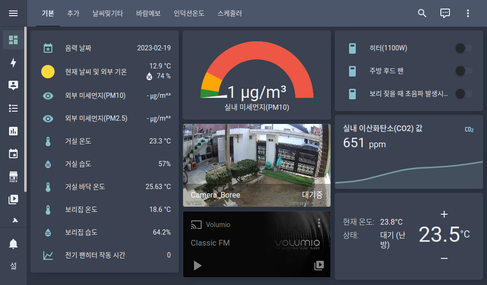Screen dimensions: 487x285
Task: Increase thermostat temperature with plus button
Action: click(444, 214)
